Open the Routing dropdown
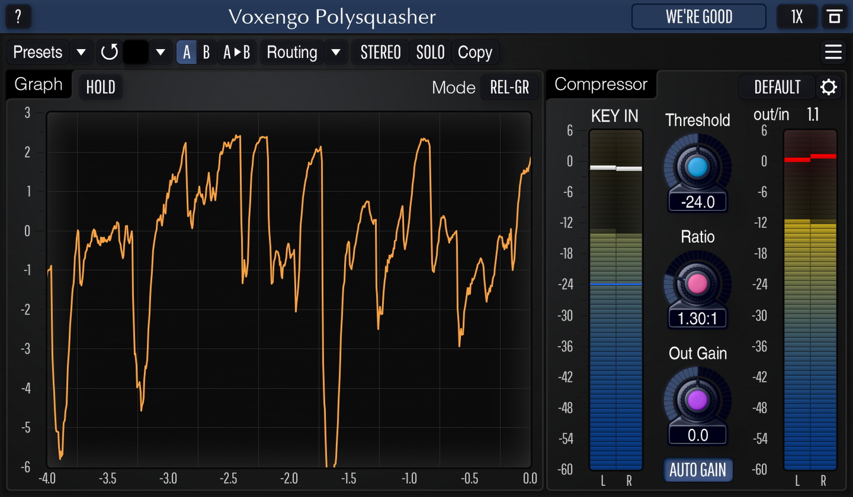The width and height of the screenshot is (853, 497). coord(337,52)
